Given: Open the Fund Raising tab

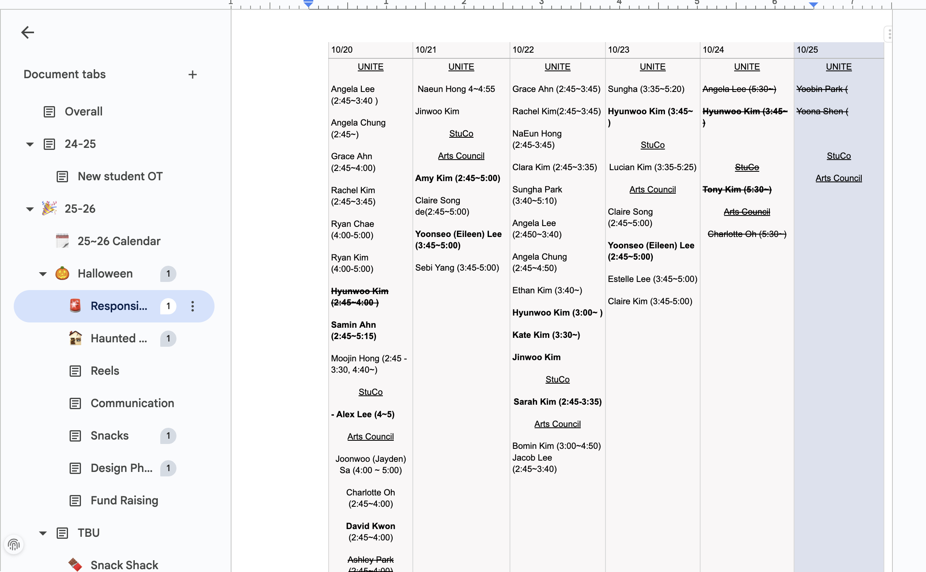Looking at the screenshot, I should pyautogui.click(x=124, y=501).
